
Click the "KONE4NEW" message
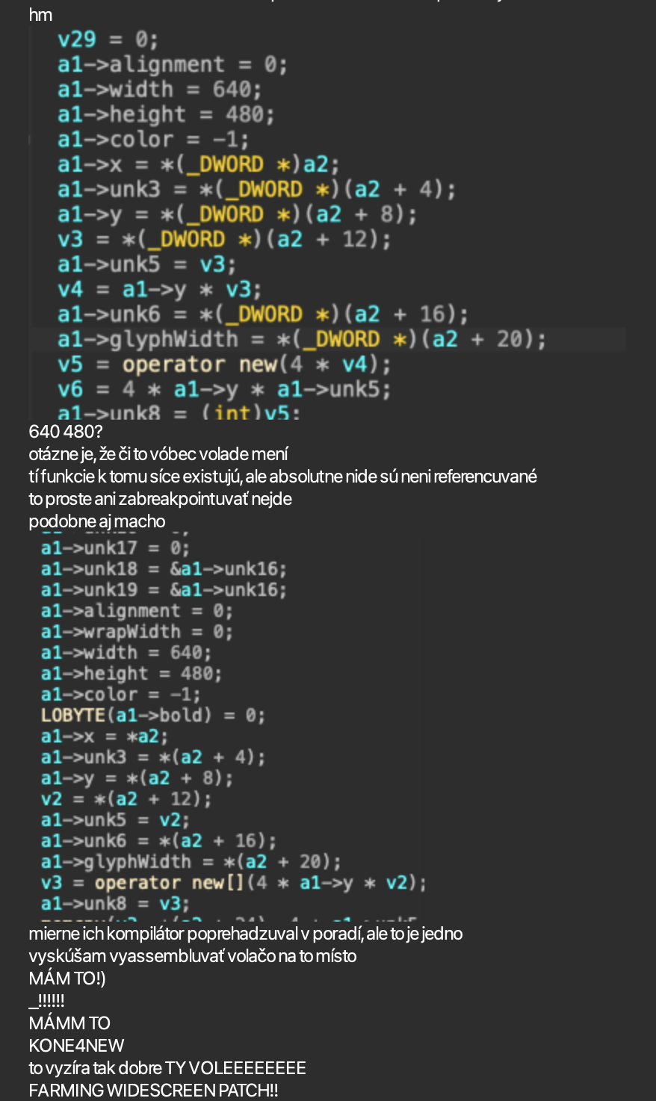[x=76, y=1046]
